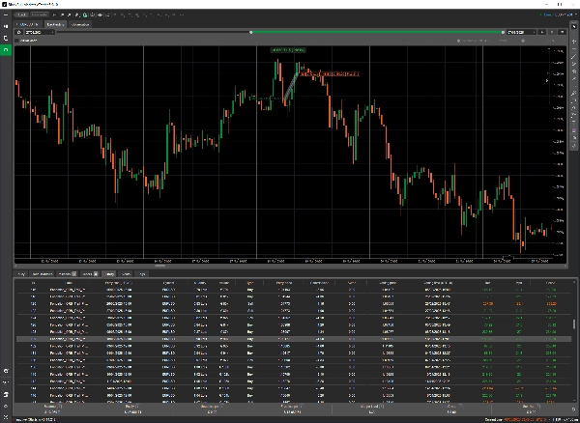This screenshot has width=580, height=423.
Task: Start the backtest with the play button
Action: (542, 33)
